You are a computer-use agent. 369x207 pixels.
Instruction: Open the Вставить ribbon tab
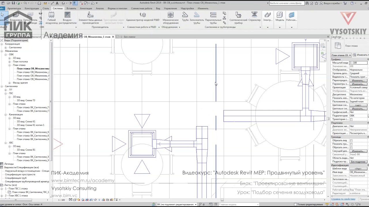(x=71, y=8)
